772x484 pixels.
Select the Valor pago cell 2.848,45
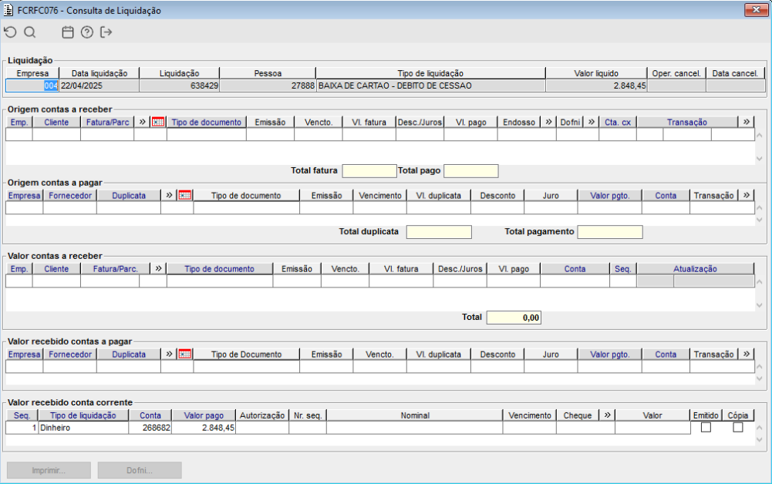point(204,428)
